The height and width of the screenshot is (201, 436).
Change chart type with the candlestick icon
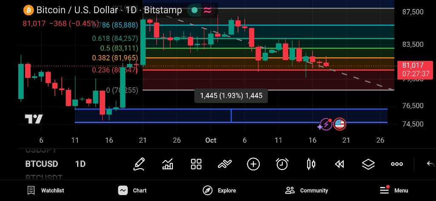pos(311,164)
